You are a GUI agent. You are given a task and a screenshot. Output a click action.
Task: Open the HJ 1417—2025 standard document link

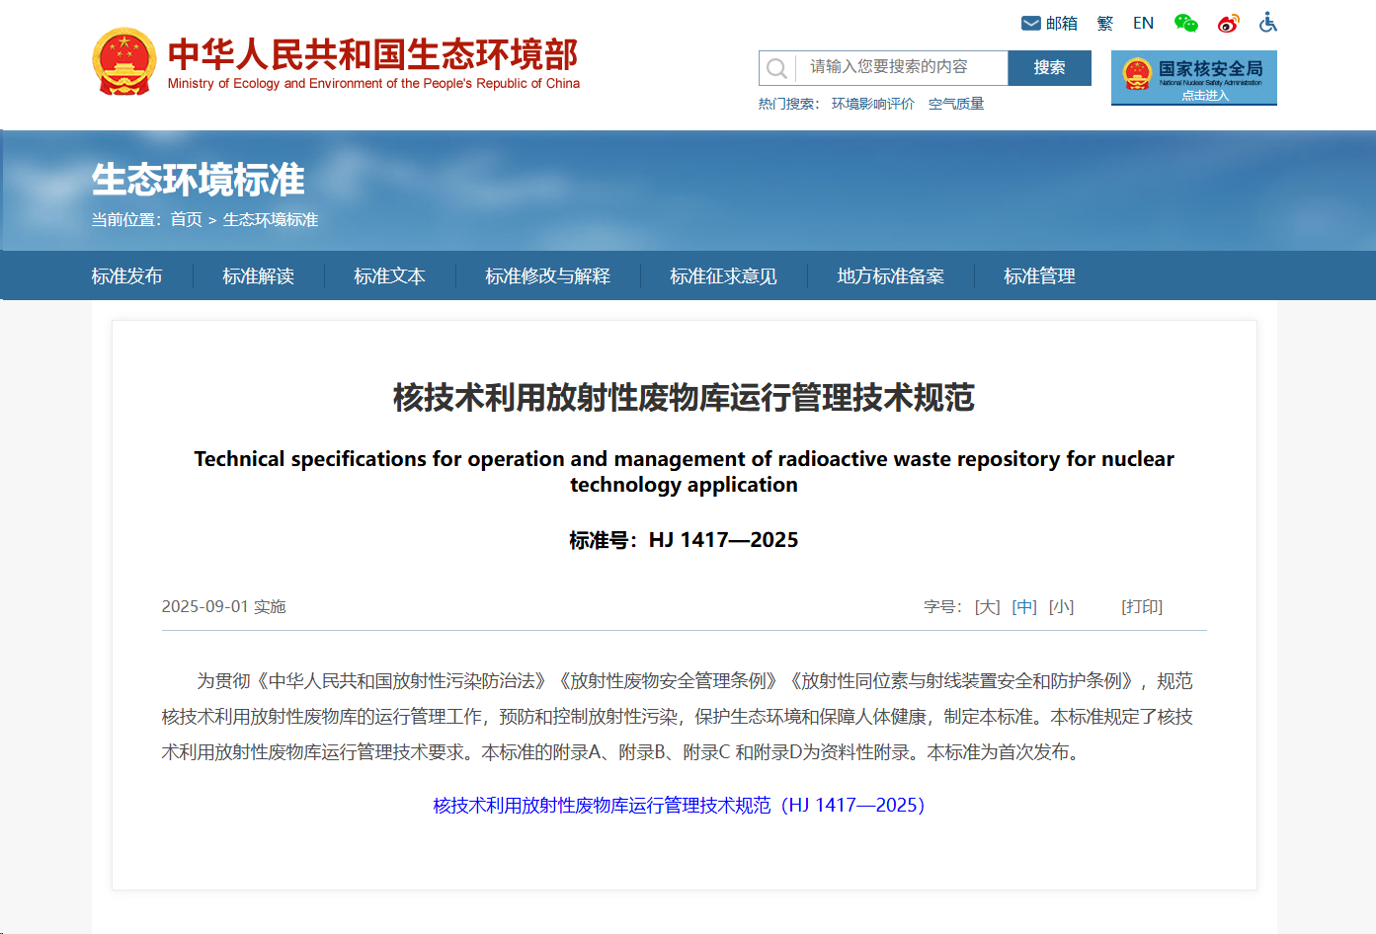(x=679, y=806)
